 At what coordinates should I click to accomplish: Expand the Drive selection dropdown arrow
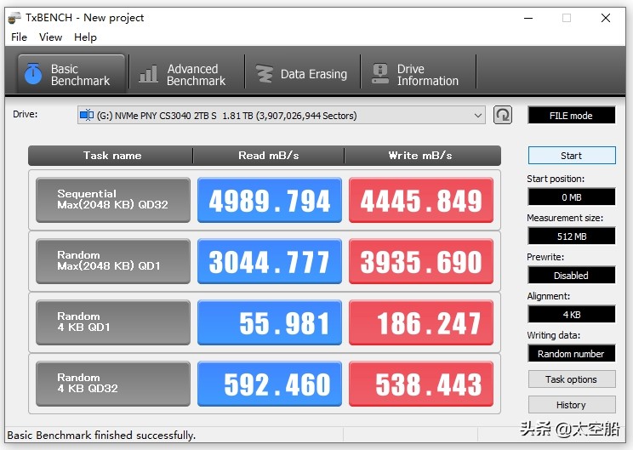[478, 115]
